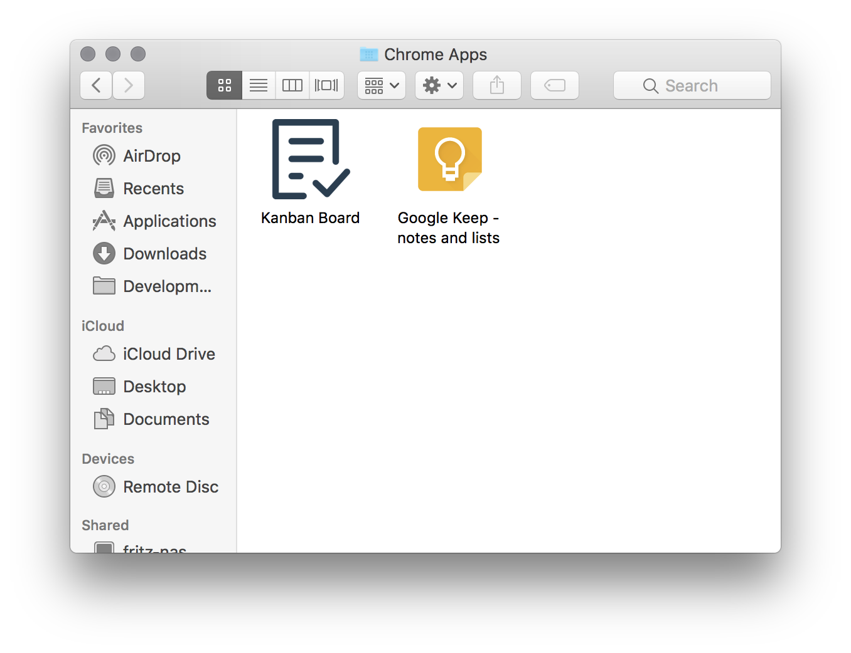Open the item arrangement dropdown
Image resolution: width=851 pixels, height=653 pixels.
click(382, 85)
